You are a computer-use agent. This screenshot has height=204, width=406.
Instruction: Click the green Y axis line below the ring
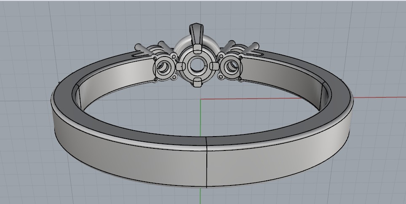(x=200, y=196)
